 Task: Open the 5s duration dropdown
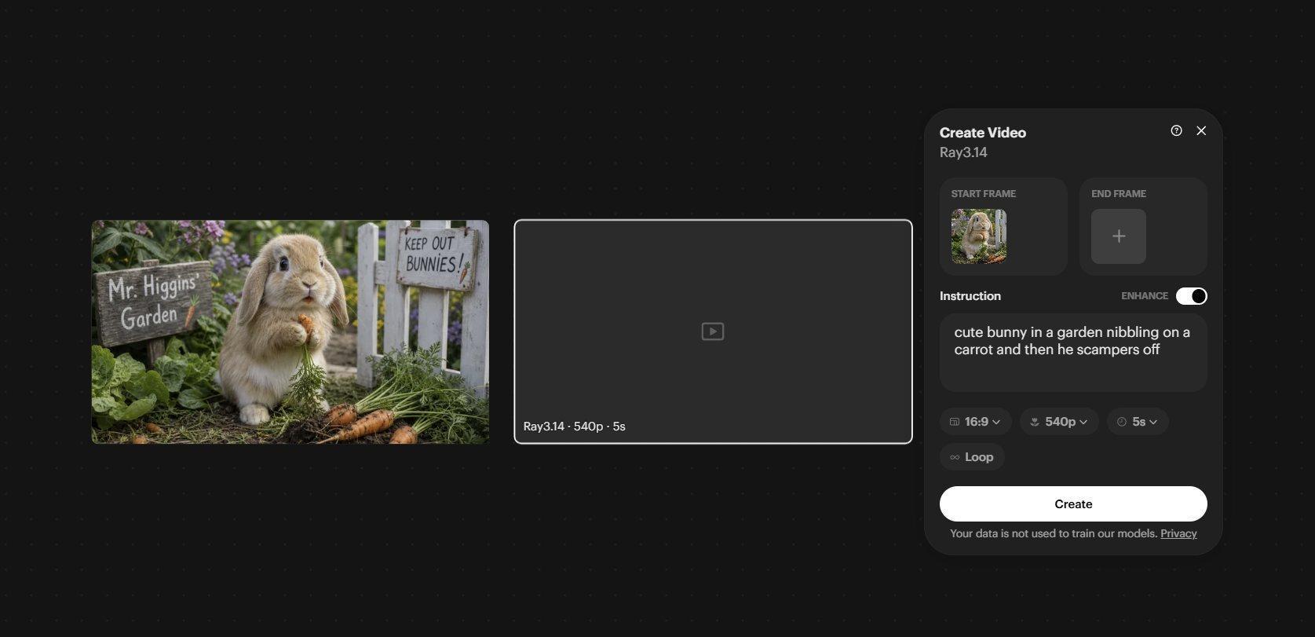[x=1138, y=422]
